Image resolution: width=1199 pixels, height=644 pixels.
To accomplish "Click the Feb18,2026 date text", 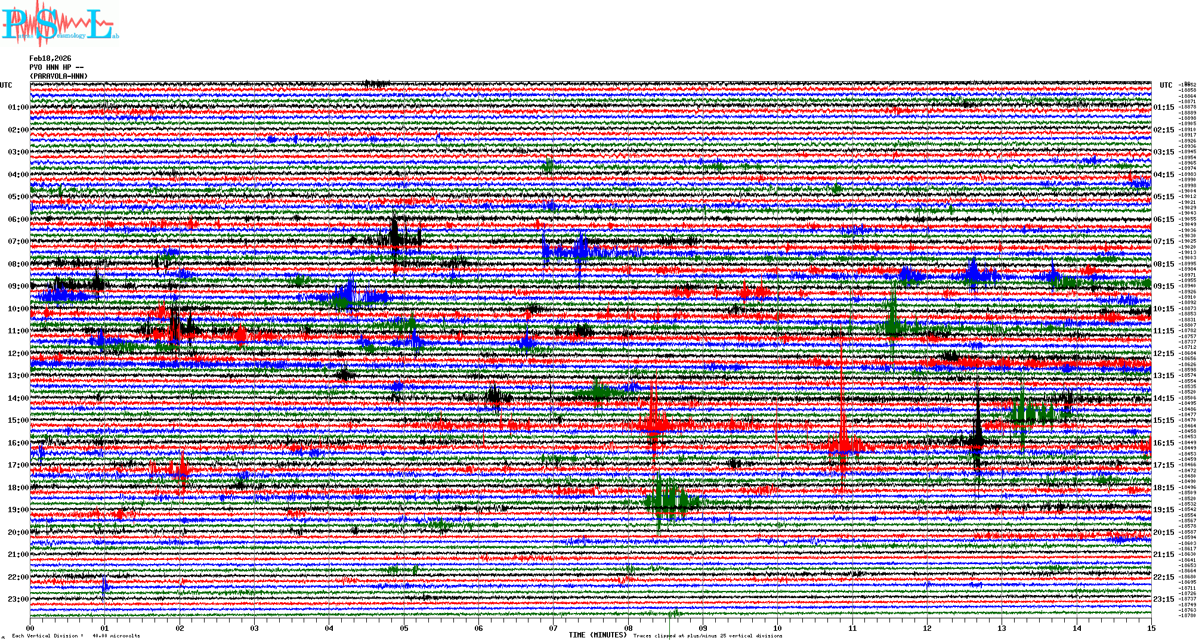I will (50, 58).
